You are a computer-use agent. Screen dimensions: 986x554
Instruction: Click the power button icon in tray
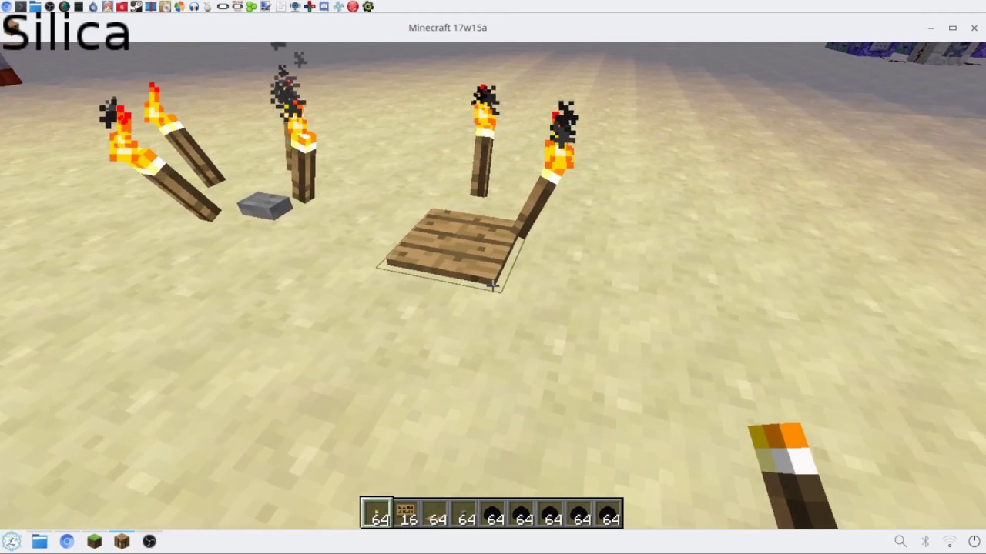click(x=974, y=542)
